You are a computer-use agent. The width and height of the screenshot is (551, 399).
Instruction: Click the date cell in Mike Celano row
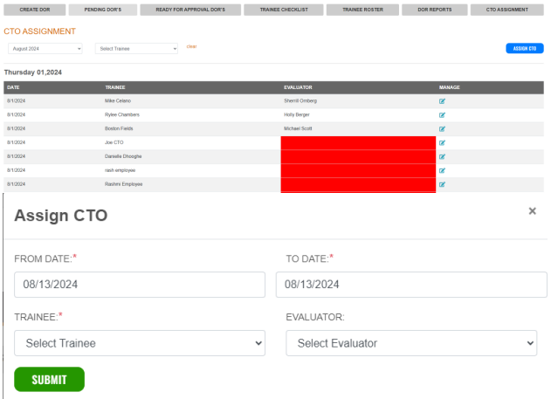click(x=17, y=100)
